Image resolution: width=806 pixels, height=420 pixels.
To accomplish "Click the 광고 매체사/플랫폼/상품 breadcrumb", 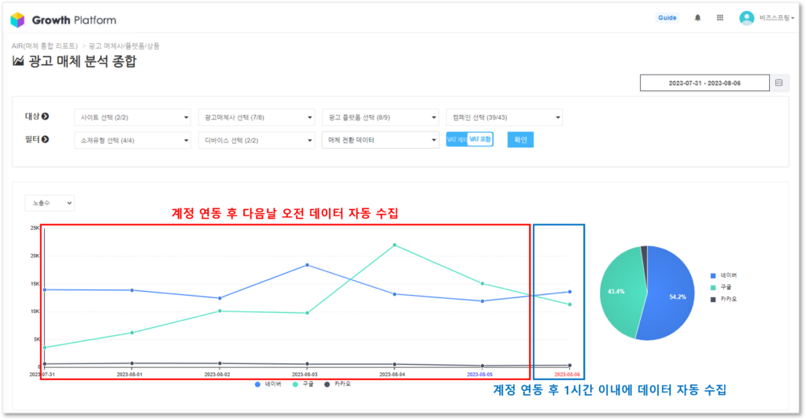I will tap(124, 46).
